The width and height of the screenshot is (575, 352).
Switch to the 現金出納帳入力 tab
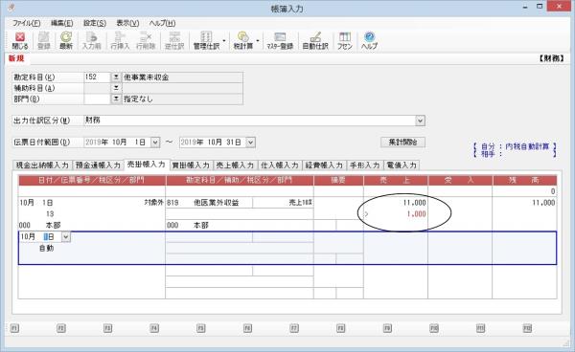pos(42,165)
